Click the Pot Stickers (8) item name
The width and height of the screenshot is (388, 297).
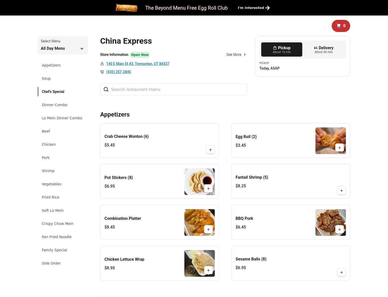coord(119,178)
